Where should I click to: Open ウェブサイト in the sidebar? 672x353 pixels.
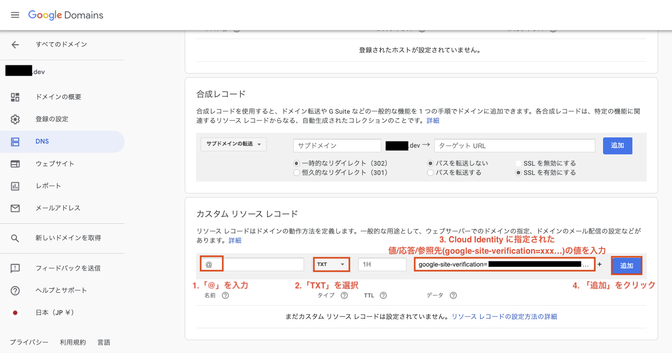click(x=55, y=164)
